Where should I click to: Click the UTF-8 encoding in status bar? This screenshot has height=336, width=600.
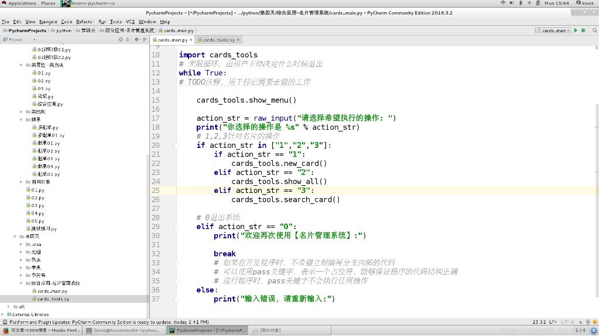567,322
